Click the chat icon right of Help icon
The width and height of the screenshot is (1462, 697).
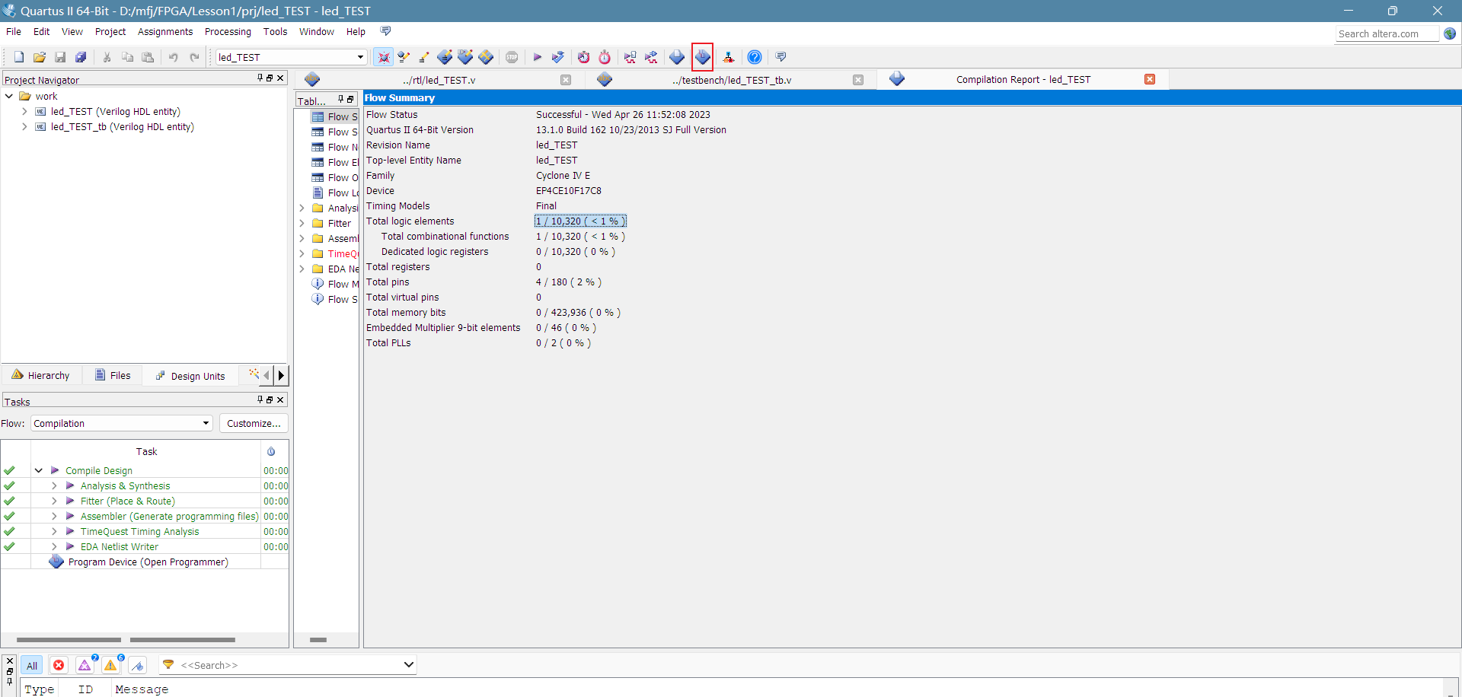coord(780,56)
